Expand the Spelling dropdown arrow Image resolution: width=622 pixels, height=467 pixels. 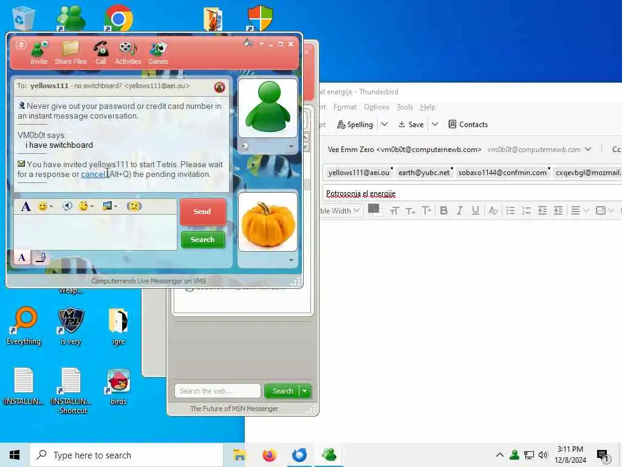[384, 125]
